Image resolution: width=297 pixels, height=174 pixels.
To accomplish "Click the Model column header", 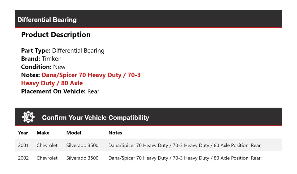I will tap(74, 133).
